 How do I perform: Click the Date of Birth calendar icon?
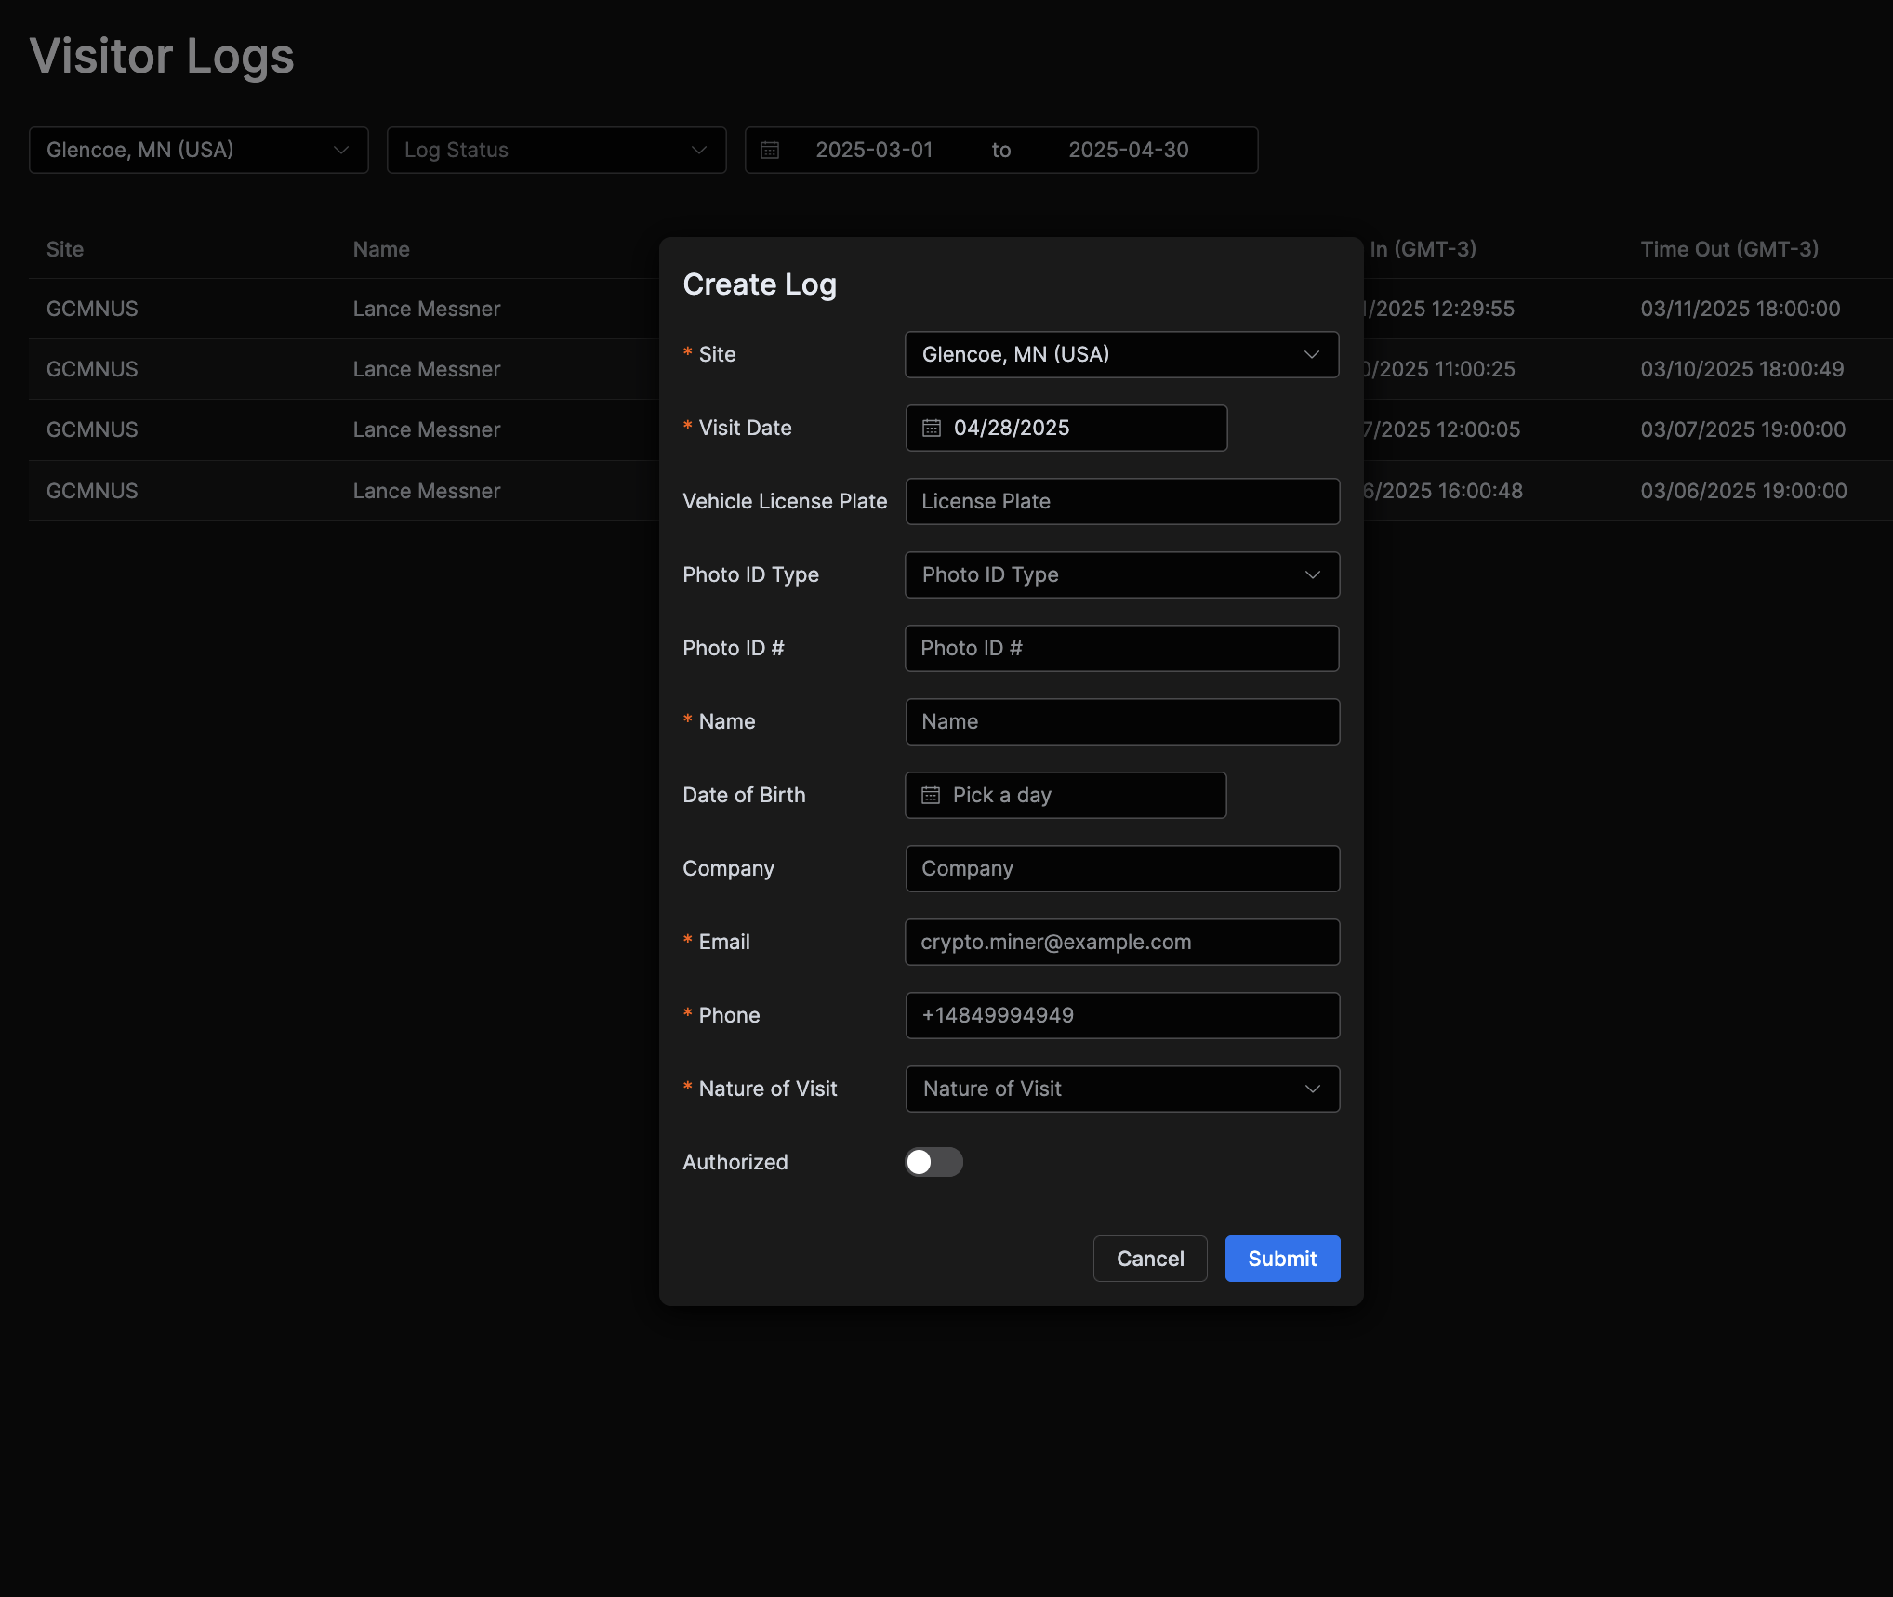point(931,795)
